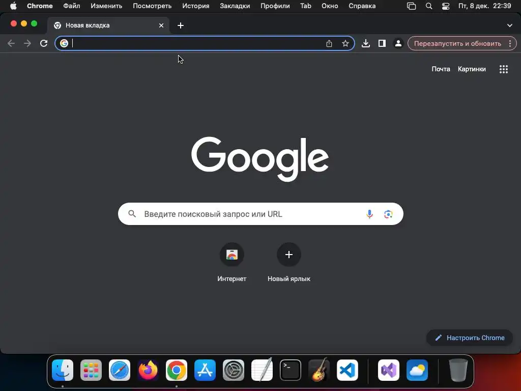Open Launchpad from the Dock
521x391 pixels.
(91, 370)
